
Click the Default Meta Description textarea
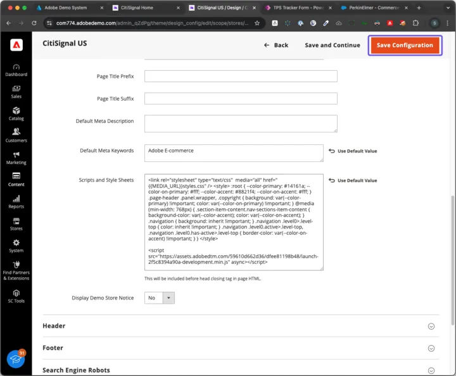click(241, 124)
